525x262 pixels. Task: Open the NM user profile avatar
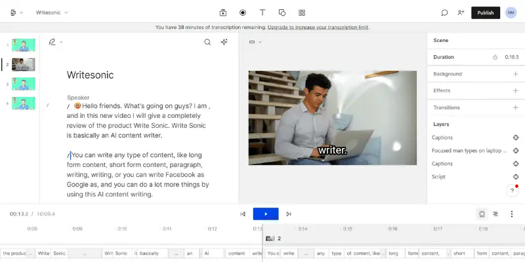coord(511,12)
